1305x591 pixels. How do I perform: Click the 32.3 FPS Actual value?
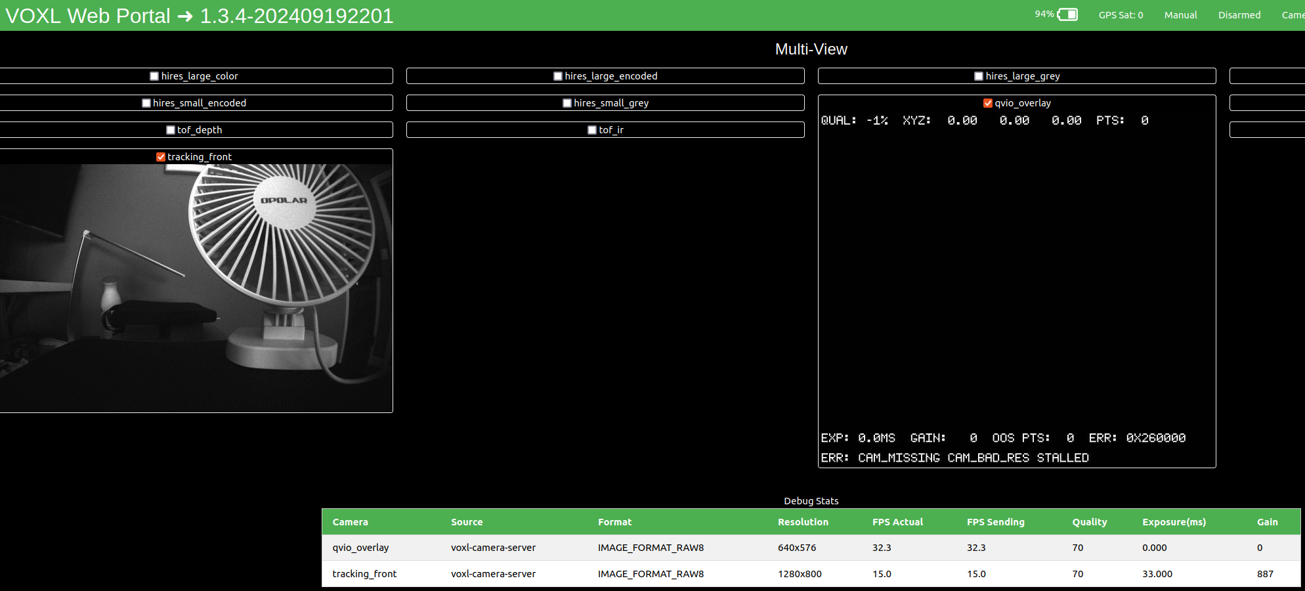(x=882, y=548)
